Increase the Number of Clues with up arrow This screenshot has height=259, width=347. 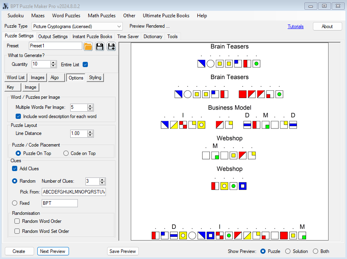click(x=102, y=180)
